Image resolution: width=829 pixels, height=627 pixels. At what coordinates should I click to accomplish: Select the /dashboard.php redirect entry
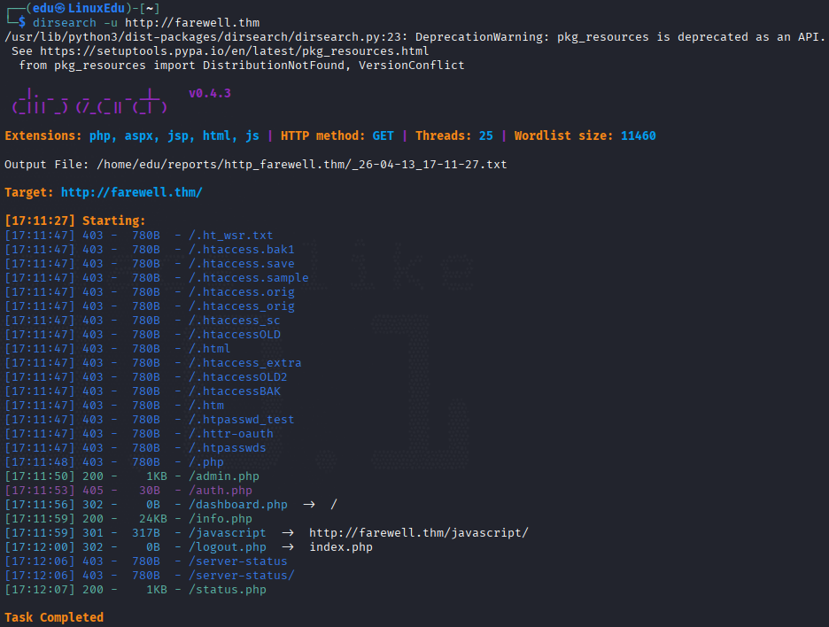pos(171,505)
